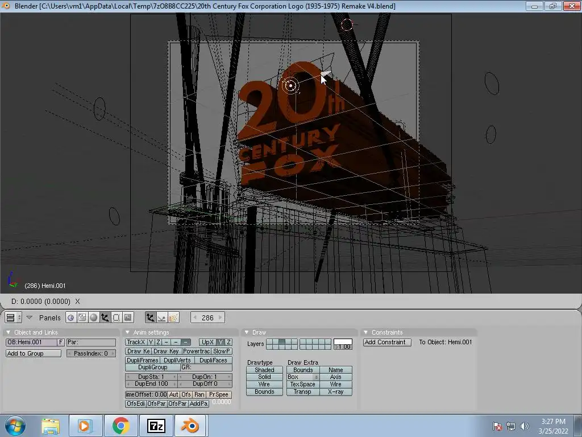Open the Windows Start menu
582x437 pixels.
pos(15,426)
